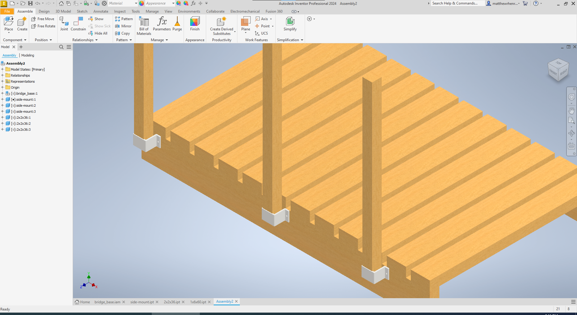The image size is (577, 315).
Task: Click the Home view icon in quick access
Action: point(61,3)
